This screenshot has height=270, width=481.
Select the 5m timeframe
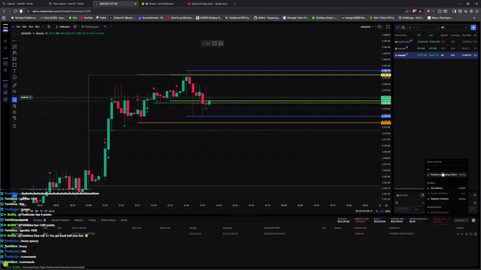click(18, 27)
